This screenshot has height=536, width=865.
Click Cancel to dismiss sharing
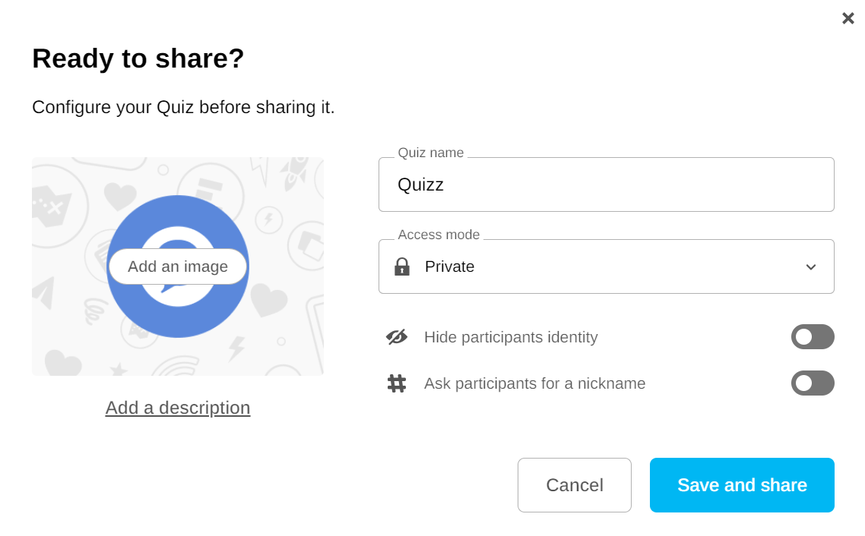[x=575, y=485]
